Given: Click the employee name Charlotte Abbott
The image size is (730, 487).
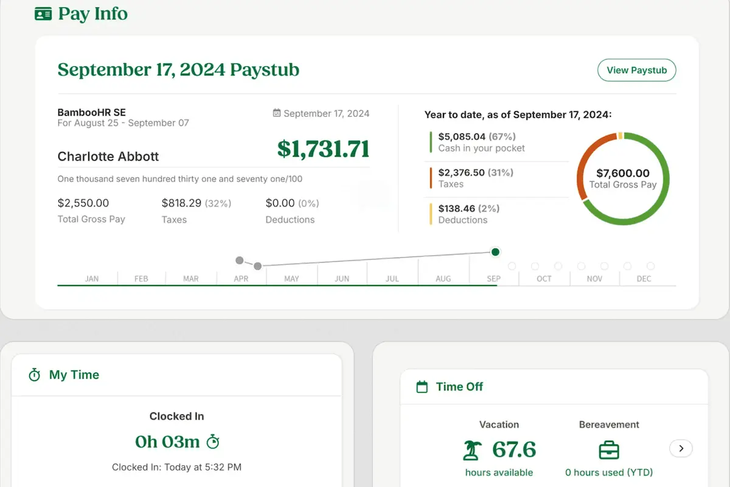Looking at the screenshot, I should (108, 156).
